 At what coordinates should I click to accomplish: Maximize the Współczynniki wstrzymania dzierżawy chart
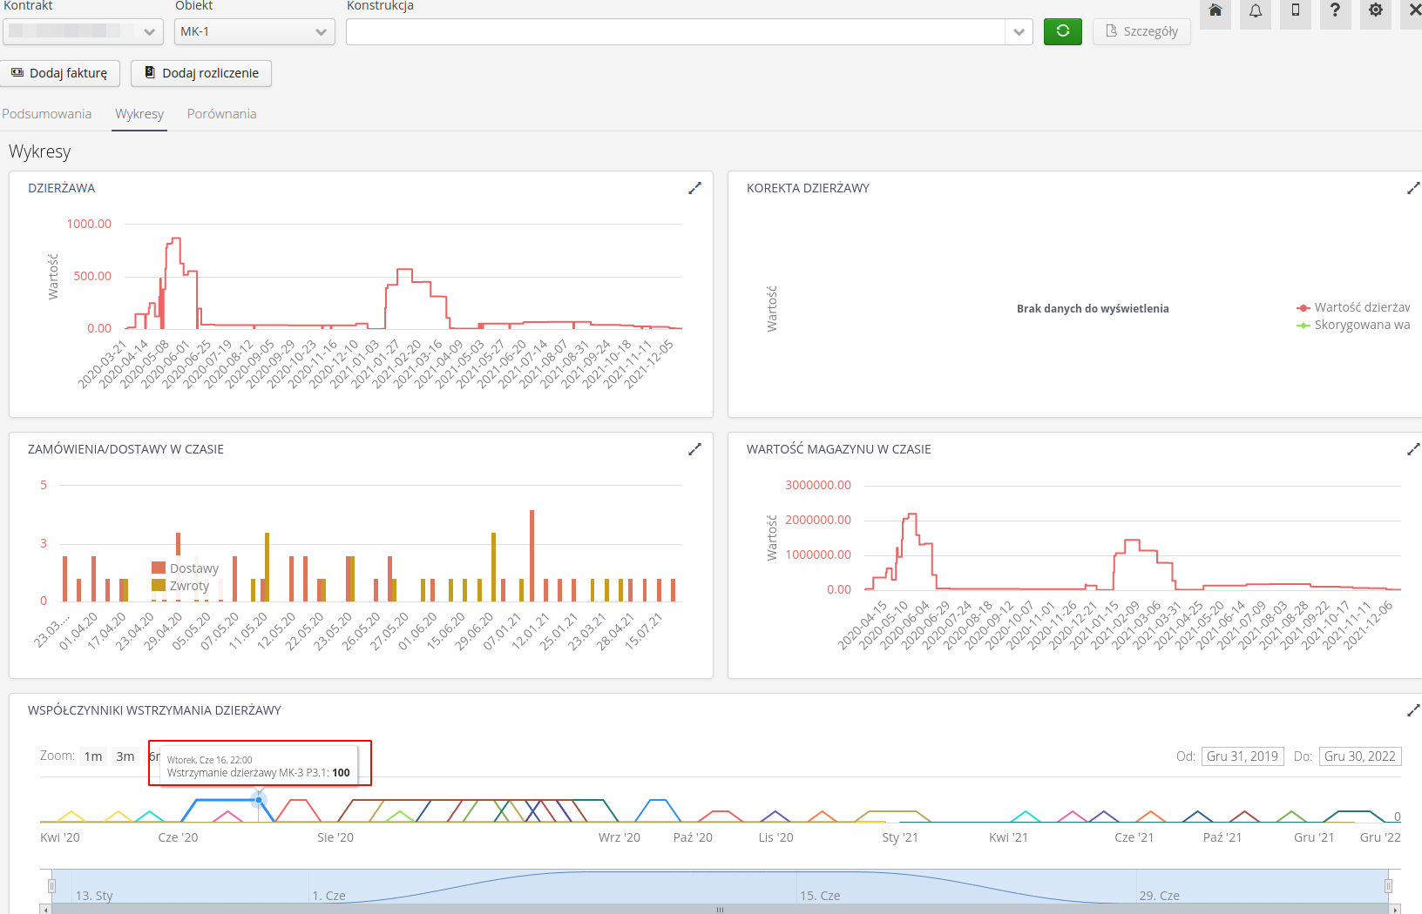[1412, 710]
